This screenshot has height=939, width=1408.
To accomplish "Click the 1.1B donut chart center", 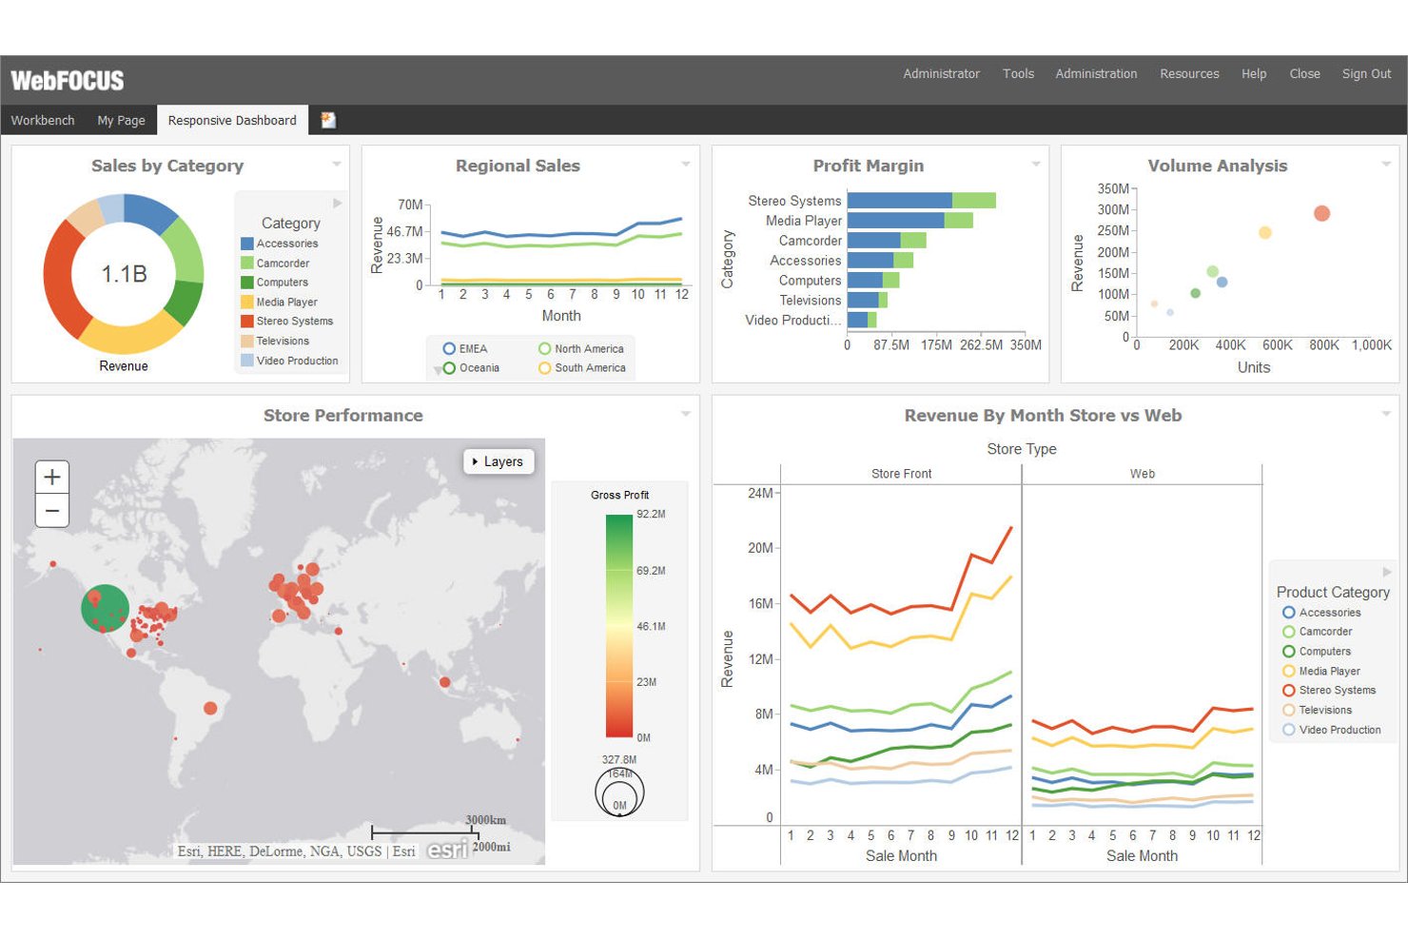I will pos(124,274).
